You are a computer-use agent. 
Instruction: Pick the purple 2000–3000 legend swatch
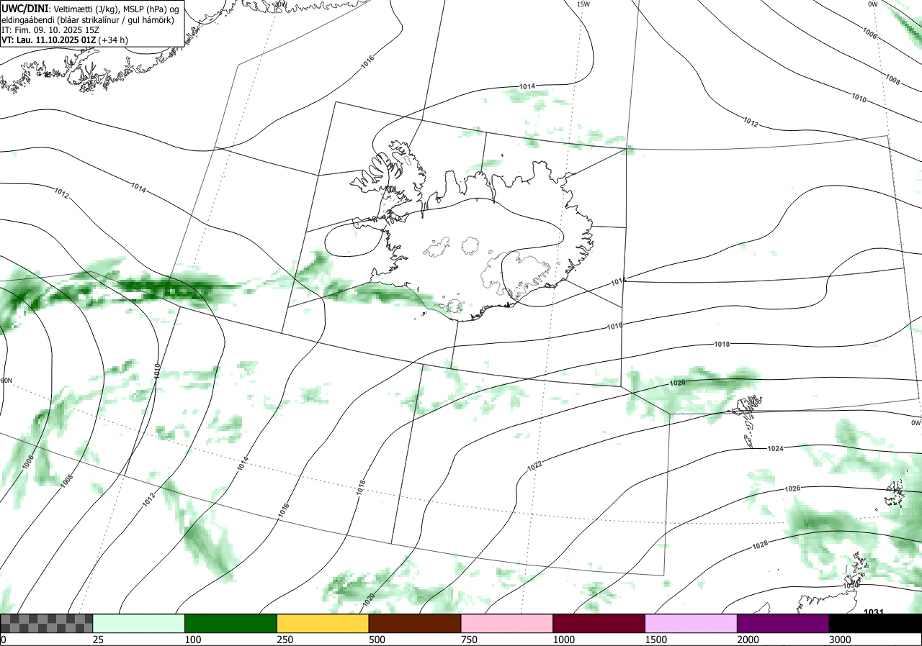[x=783, y=623]
